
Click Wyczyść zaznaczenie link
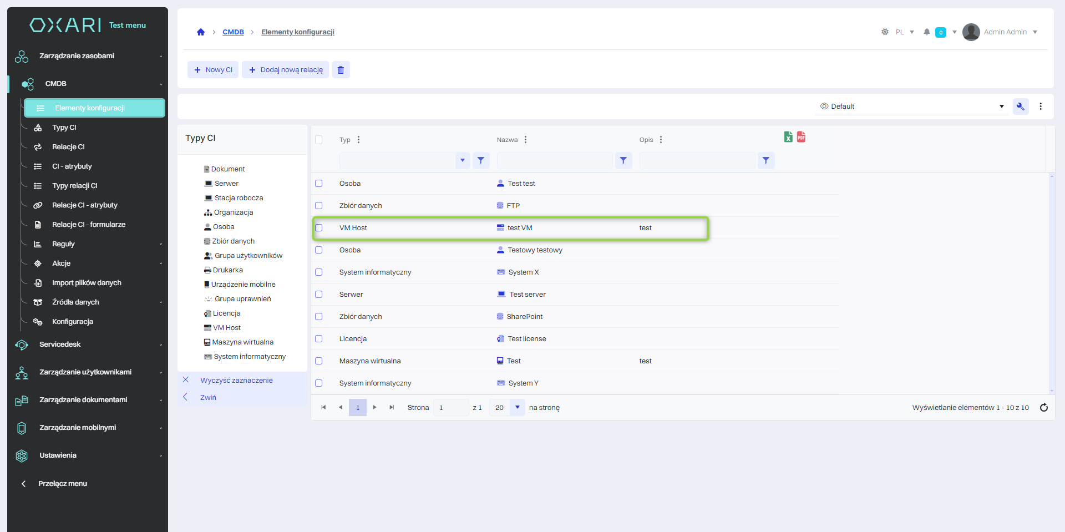click(236, 381)
